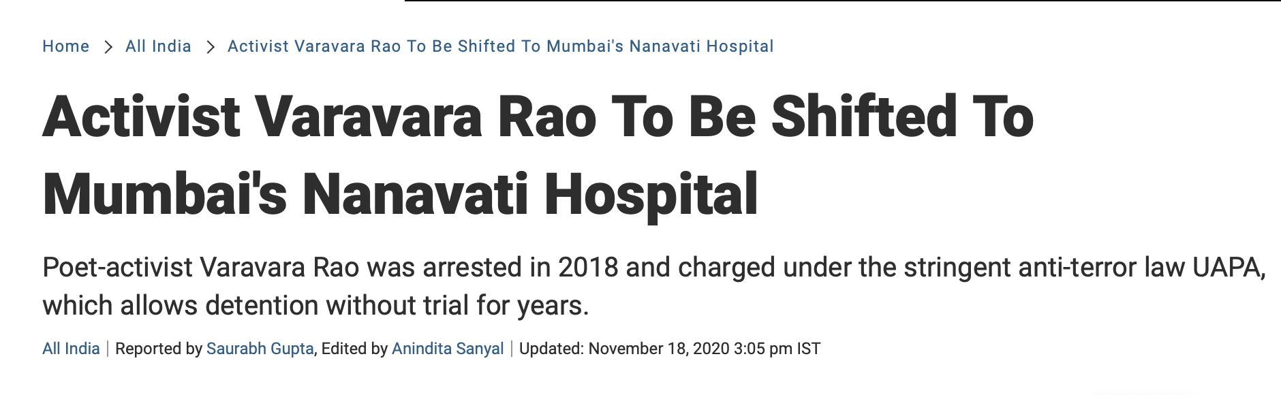Click the chevron following All India breadcrumb

pyautogui.click(x=211, y=47)
